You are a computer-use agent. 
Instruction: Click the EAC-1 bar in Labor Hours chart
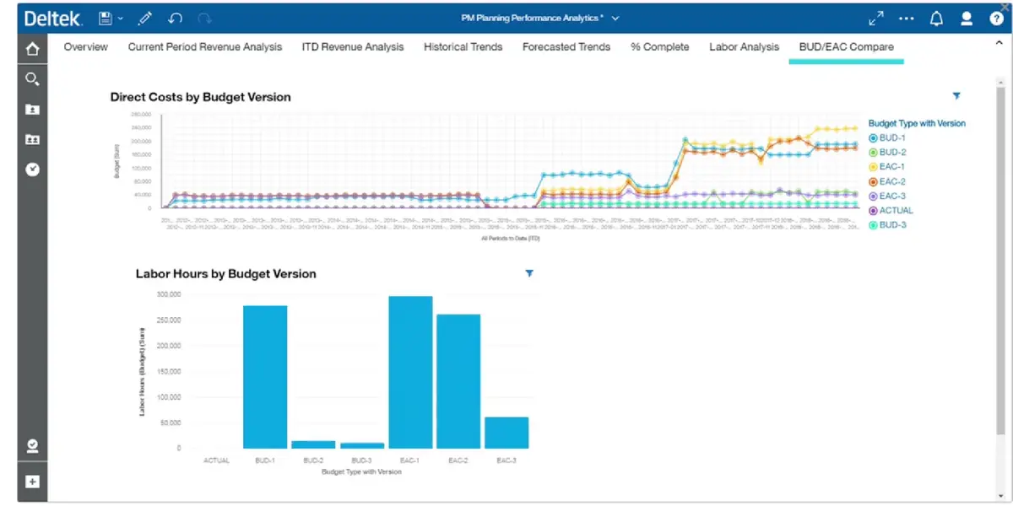click(410, 372)
